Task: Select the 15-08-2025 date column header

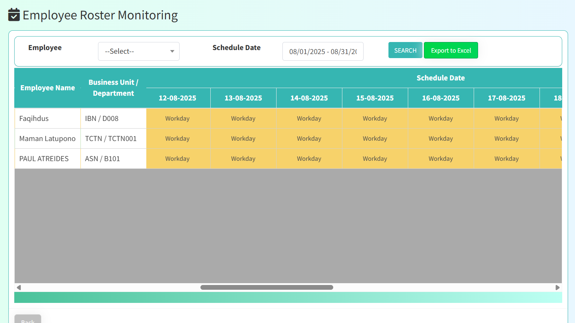Action: coord(375,98)
